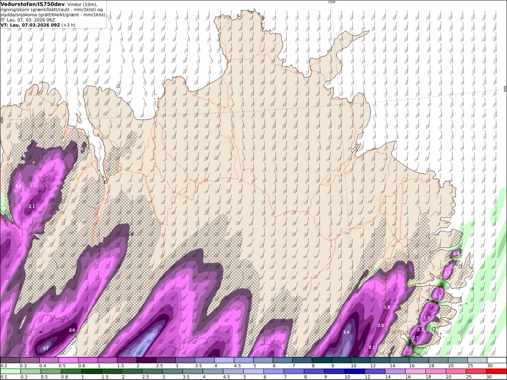
Task: Select the 1.8 precipitation value label
Action: 387,307
